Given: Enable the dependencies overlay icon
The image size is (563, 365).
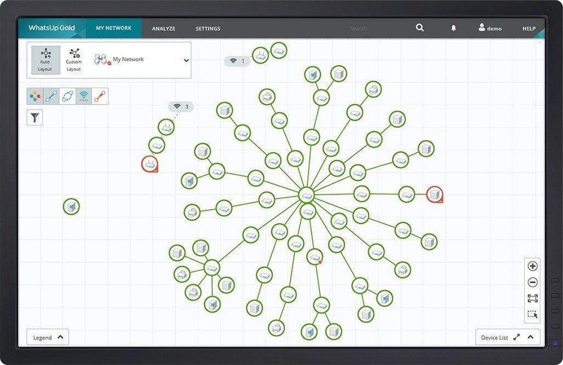Looking at the screenshot, I should pos(67,96).
